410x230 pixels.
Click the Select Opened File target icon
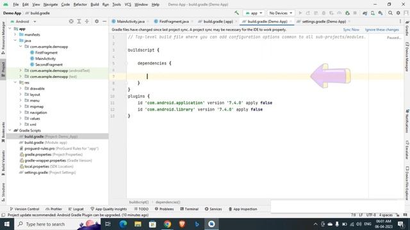click(x=71, y=21)
